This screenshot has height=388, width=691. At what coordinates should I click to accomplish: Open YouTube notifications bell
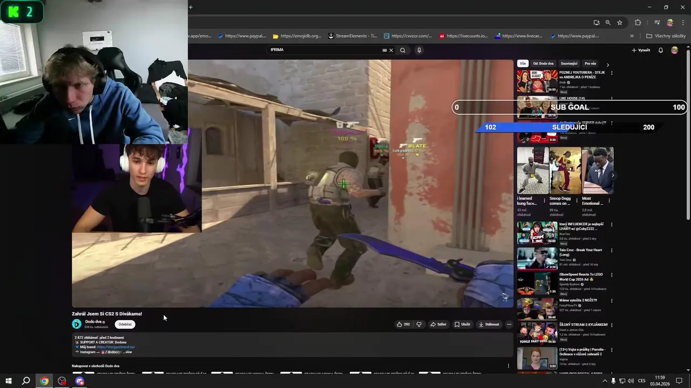point(661,50)
